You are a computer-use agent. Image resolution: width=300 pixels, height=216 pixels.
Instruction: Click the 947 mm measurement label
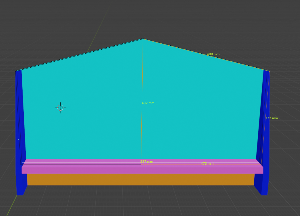147,162
